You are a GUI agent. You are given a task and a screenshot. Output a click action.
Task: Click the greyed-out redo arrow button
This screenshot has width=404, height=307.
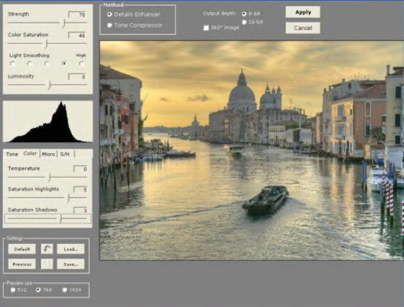point(47,264)
